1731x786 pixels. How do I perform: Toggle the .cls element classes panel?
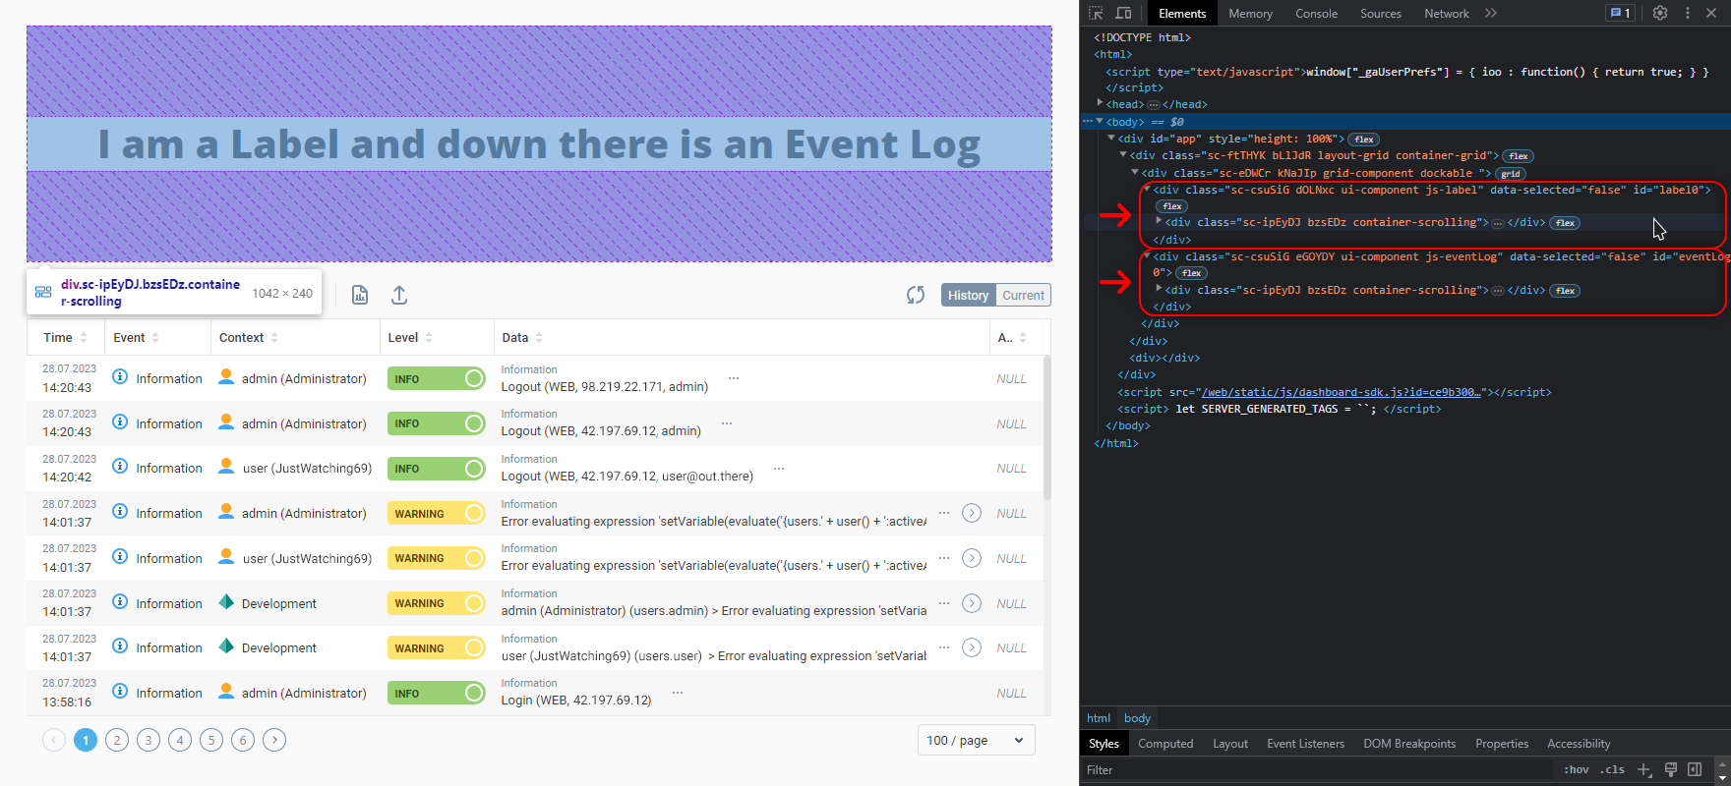click(x=1612, y=769)
